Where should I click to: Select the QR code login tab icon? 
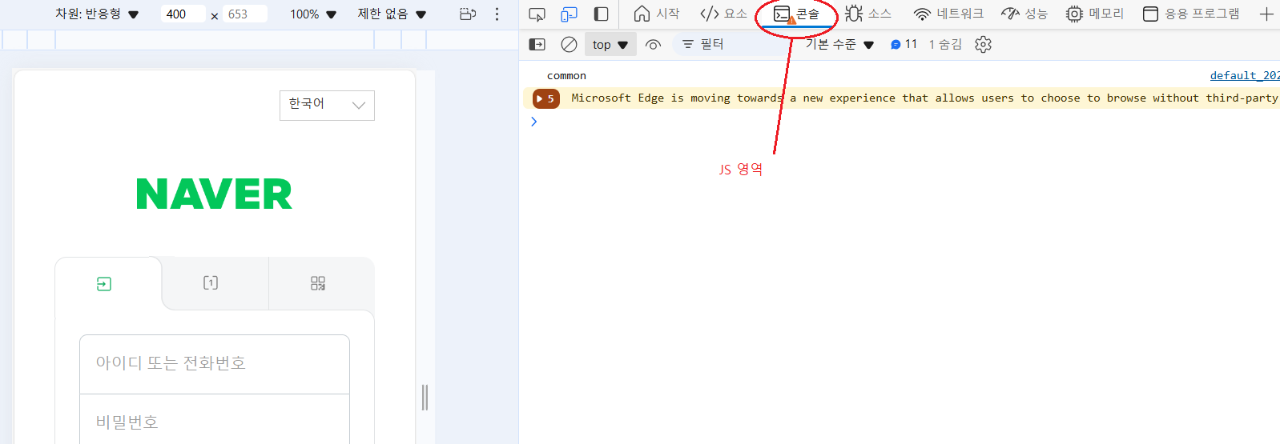318,283
